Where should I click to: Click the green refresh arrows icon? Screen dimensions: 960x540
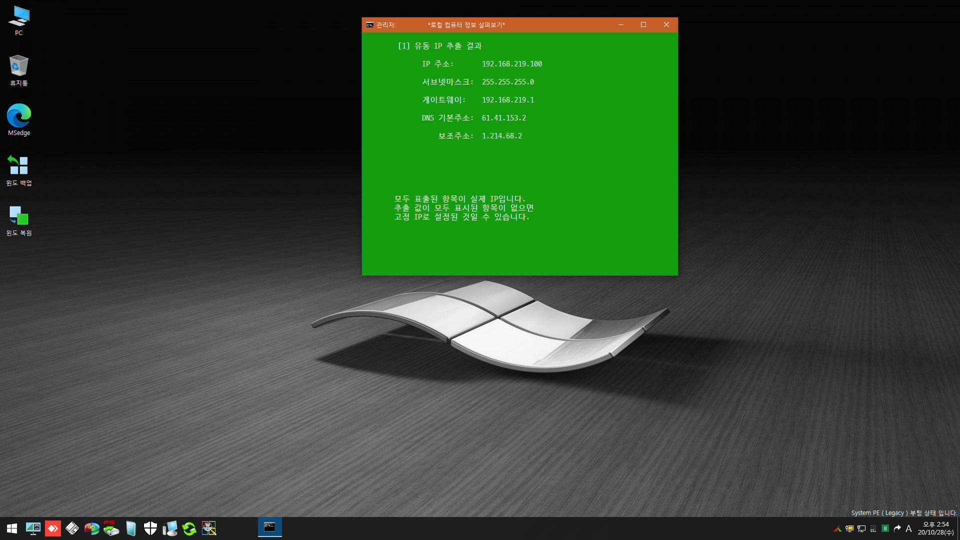click(x=189, y=528)
